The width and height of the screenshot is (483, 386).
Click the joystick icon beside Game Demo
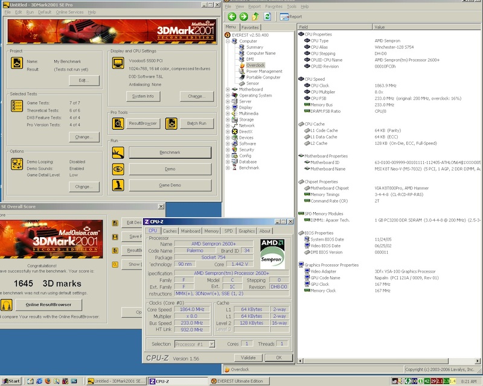118,185
